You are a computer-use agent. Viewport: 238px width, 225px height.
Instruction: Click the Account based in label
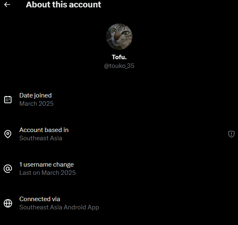pyautogui.click(x=44, y=130)
